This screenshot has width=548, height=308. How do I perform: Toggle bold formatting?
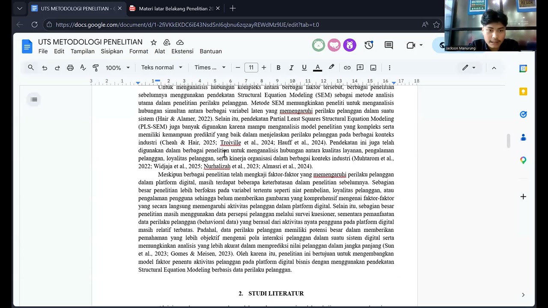278,68
